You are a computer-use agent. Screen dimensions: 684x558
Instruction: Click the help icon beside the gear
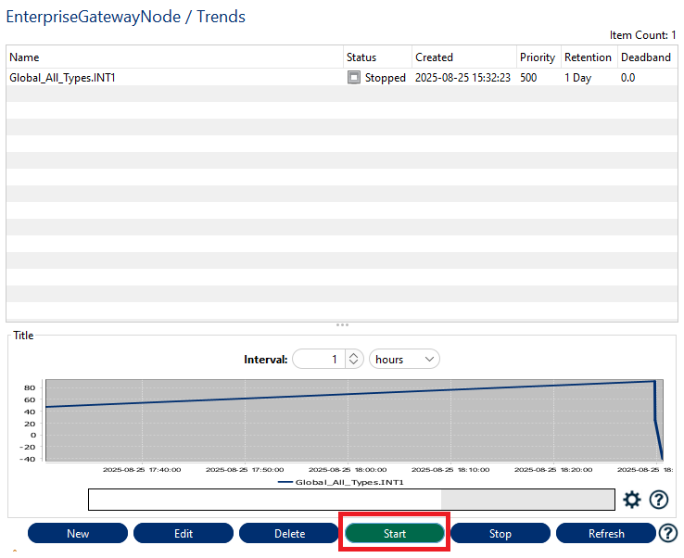tap(659, 501)
